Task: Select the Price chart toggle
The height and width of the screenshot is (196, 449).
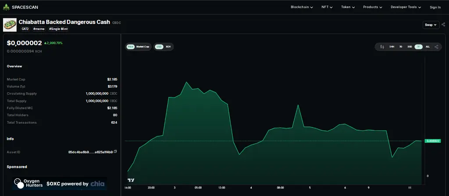Action: point(131,46)
